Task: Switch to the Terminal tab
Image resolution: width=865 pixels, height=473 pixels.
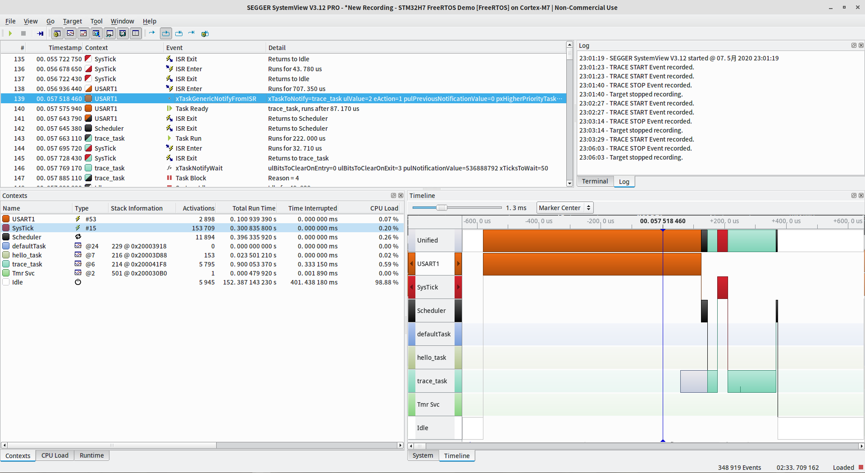Action: tap(595, 181)
